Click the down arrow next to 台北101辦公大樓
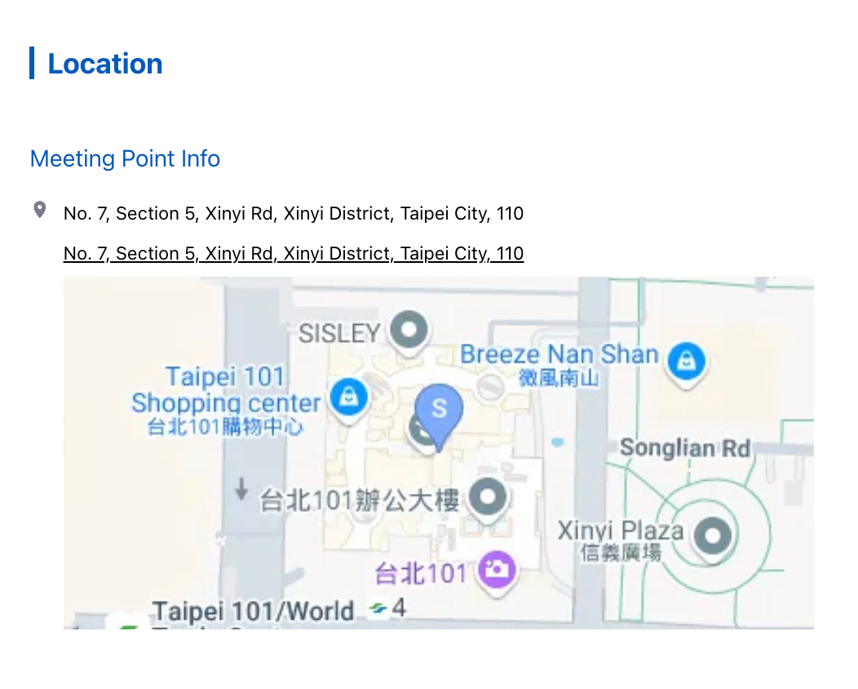Screen dimensions: 858x689 (241, 489)
